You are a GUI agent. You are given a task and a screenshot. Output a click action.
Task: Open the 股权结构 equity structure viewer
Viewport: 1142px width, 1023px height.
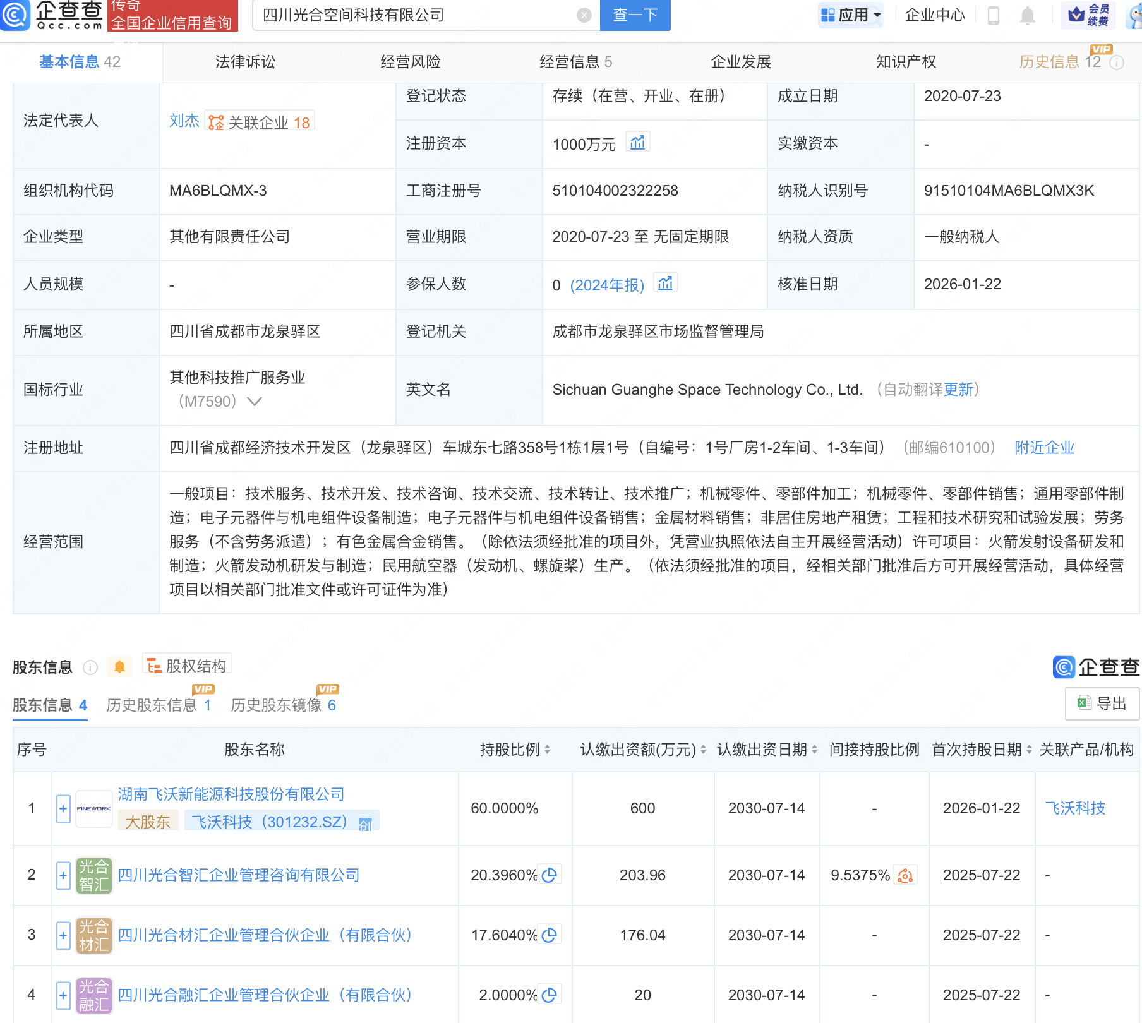186,665
